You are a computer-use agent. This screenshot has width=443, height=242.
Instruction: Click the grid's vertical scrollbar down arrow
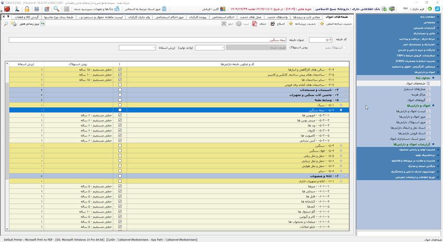pos(7,229)
